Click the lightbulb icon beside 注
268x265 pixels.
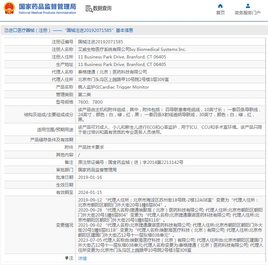pyautogui.click(x=67, y=258)
